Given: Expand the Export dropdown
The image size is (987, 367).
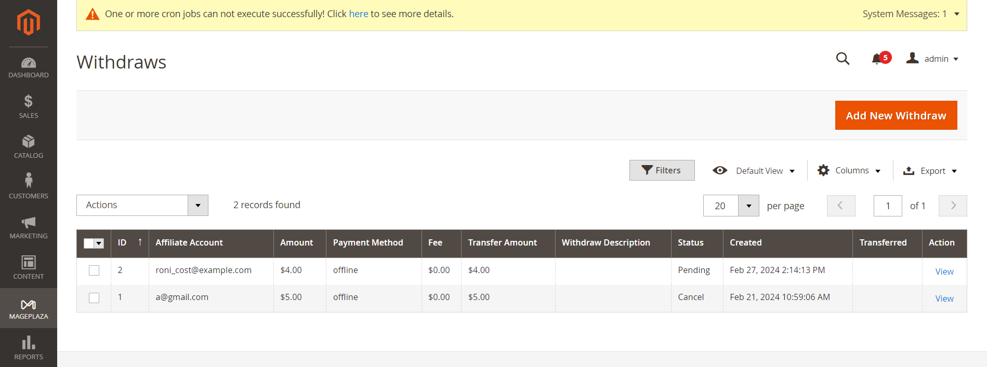Looking at the screenshot, I should point(930,171).
